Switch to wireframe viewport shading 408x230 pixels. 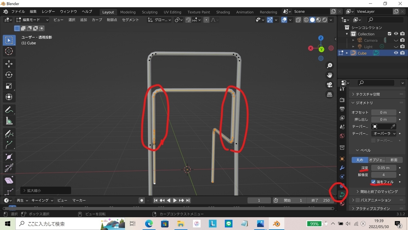pos(306,20)
